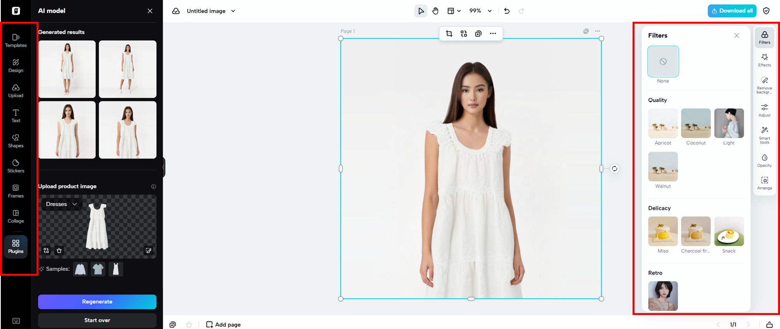Open the 99% zoom level dropdown
This screenshot has height=329, width=780.
(x=481, y=11)
